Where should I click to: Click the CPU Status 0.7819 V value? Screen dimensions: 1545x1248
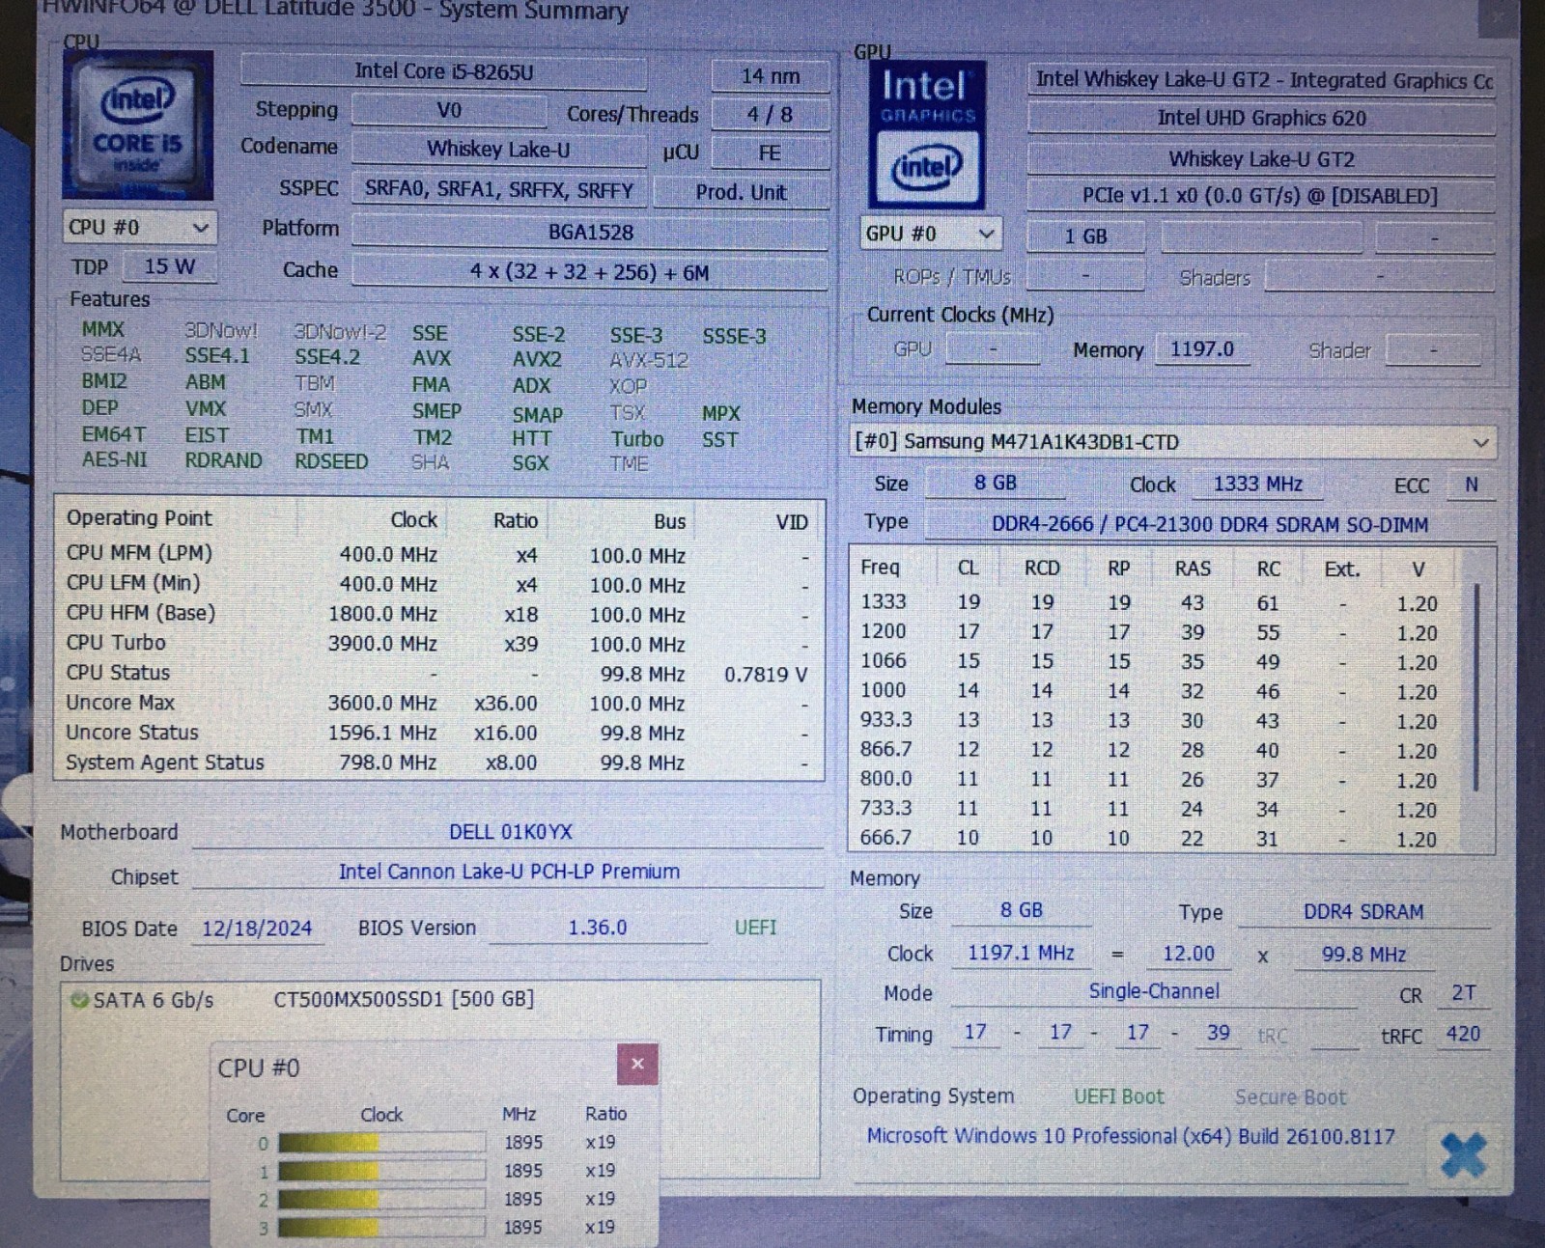click(x=766, y=675)
